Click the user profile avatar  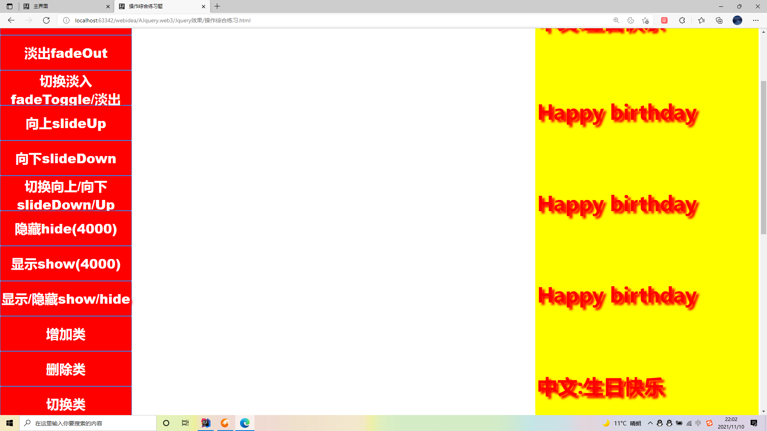[737, 20]
